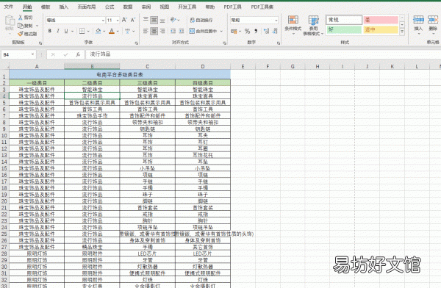The image size is (441, 288).
Task: Switch to the 数据 (Data) tab
Action: [x=128, y=7]
